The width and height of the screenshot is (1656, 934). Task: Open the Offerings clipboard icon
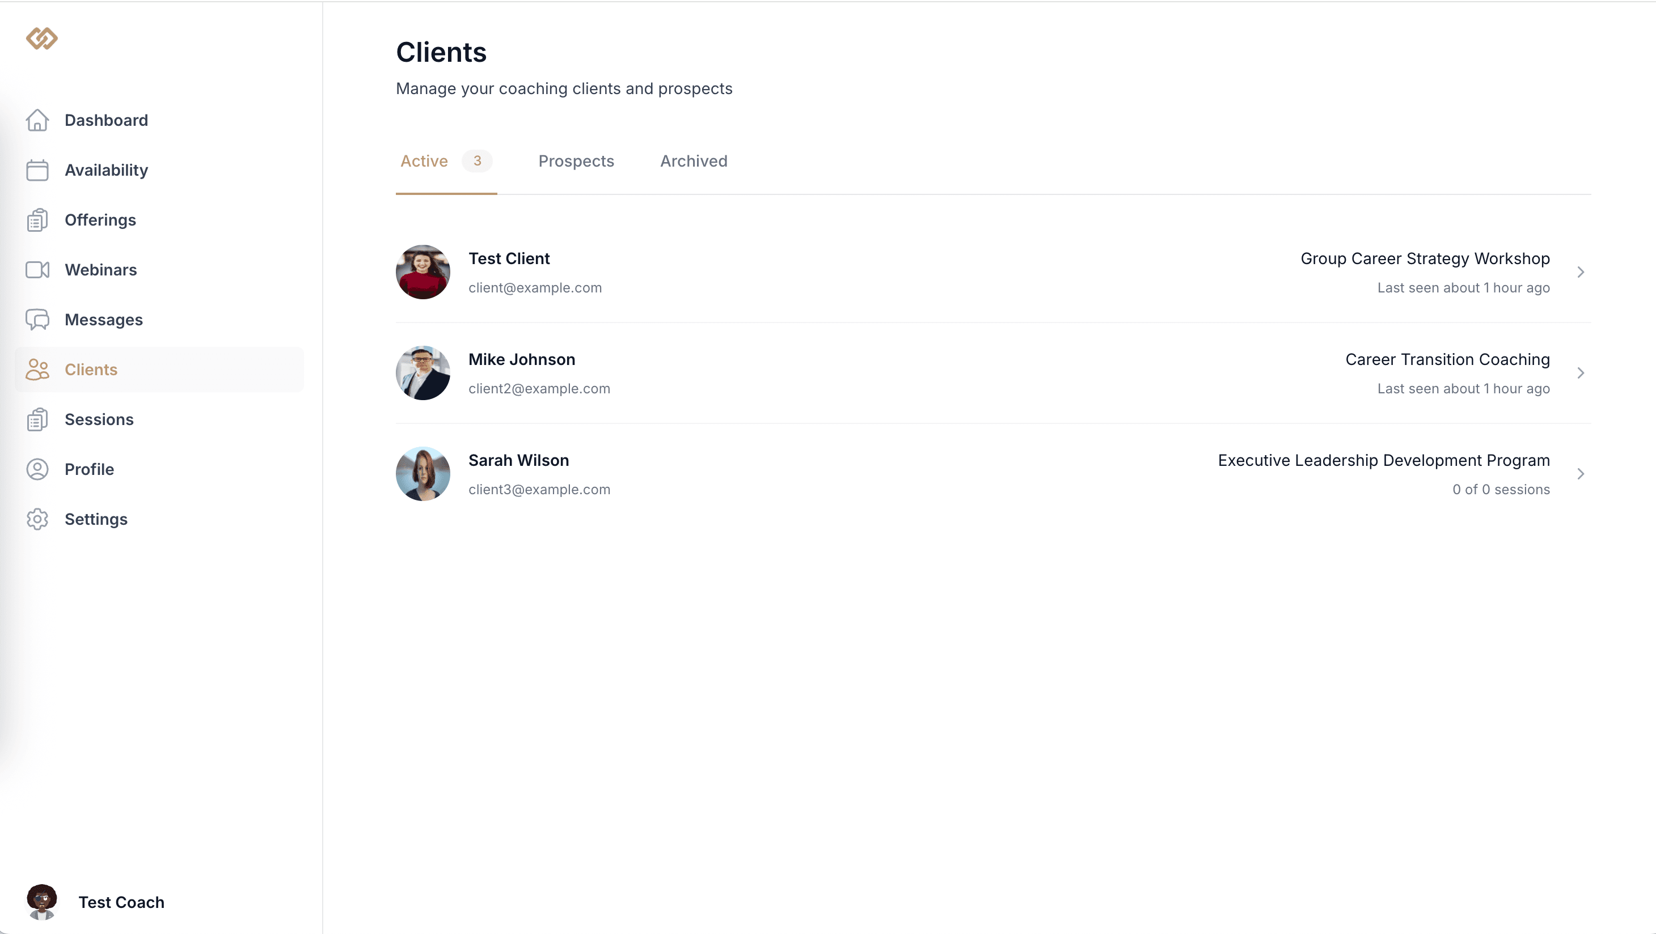pos(38,220)
